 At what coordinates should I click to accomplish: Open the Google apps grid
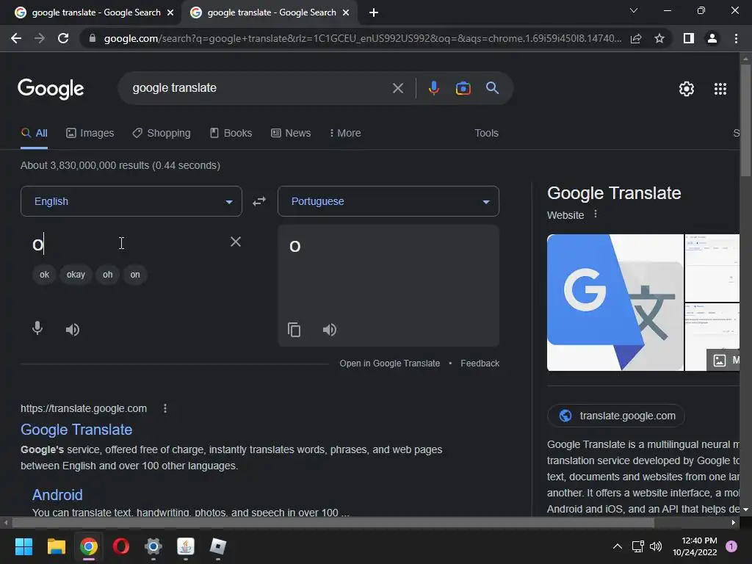[720, 89]
